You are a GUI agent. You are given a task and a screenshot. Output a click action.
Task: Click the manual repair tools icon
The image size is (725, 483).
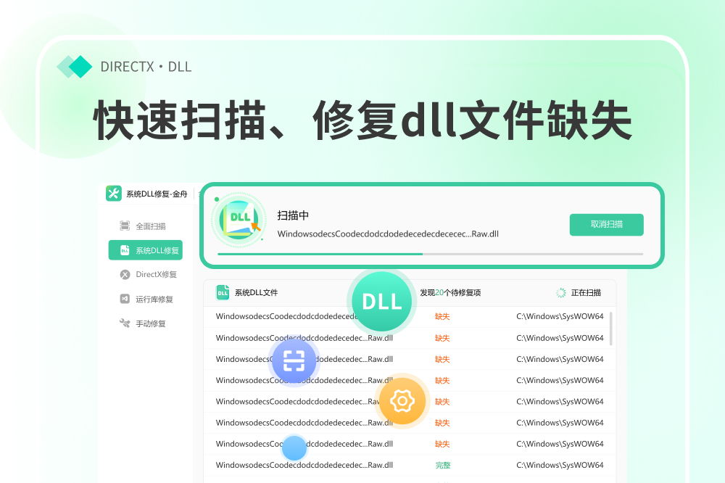[125, 323]
